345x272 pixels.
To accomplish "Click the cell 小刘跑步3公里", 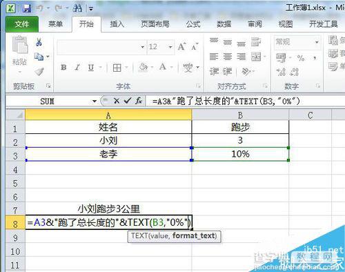I will click(x=108, y=208).
